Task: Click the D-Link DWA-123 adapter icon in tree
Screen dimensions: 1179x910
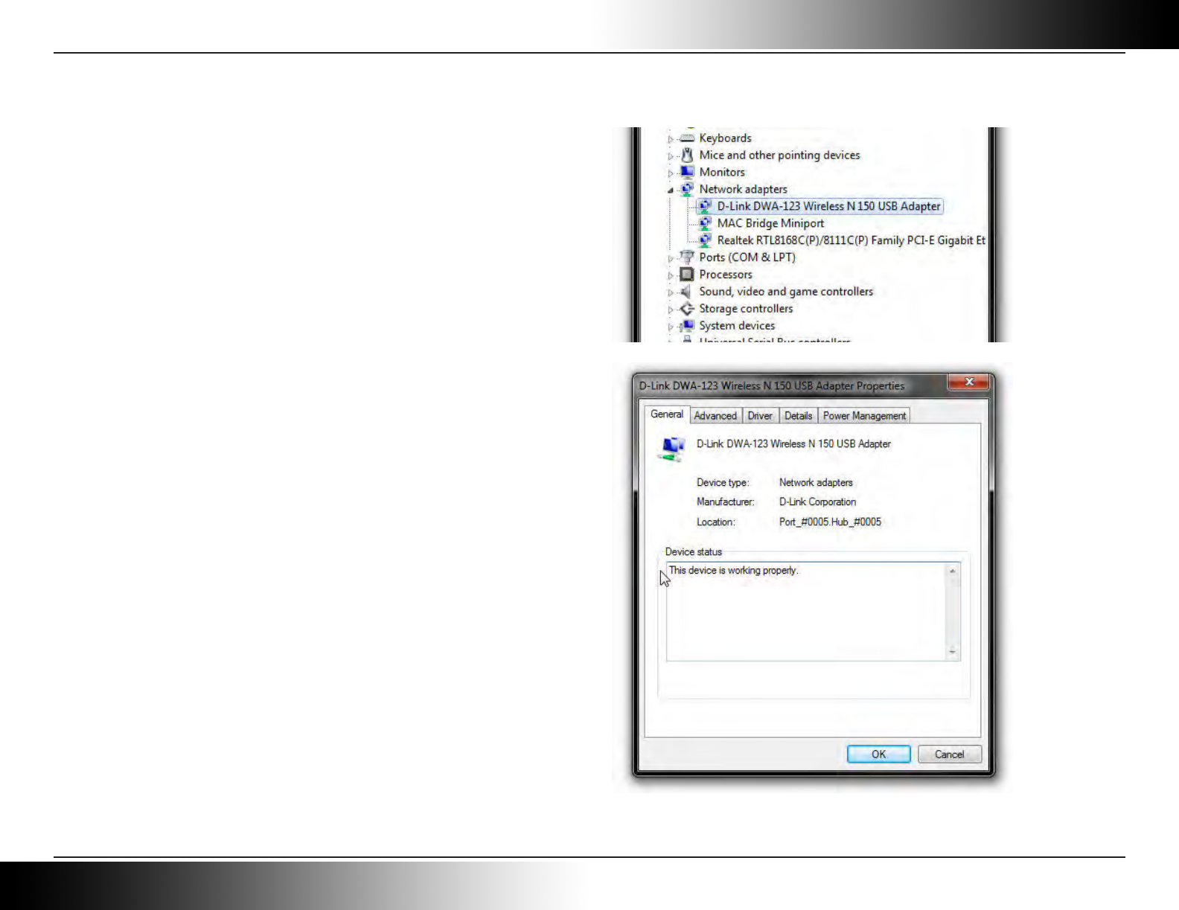Action: [705, 206]
